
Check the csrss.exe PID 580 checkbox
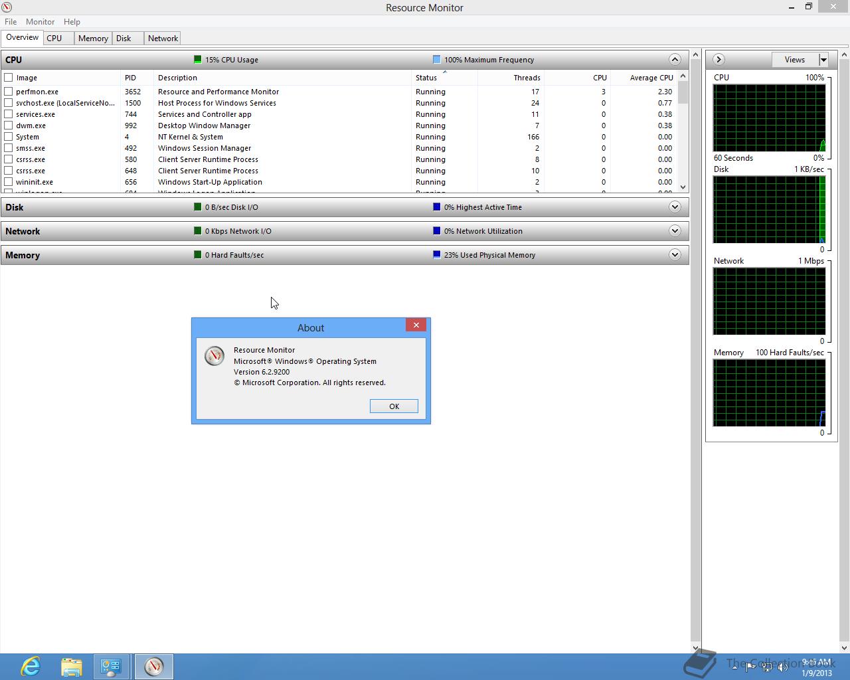pos(9,159)
